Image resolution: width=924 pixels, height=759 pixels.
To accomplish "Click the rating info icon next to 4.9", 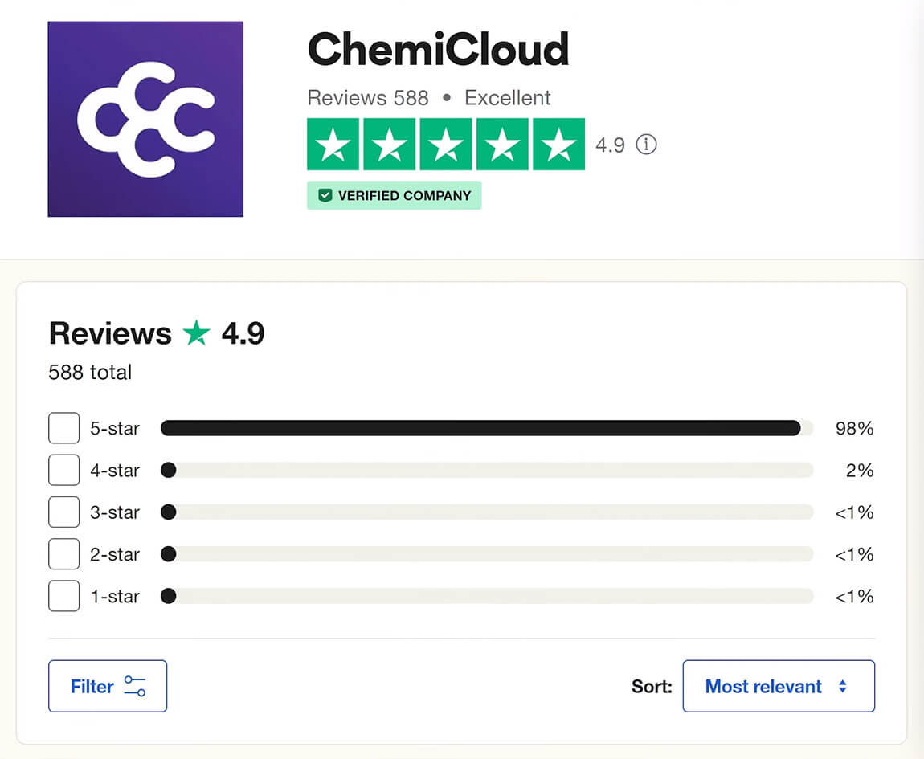I will 647,145.
